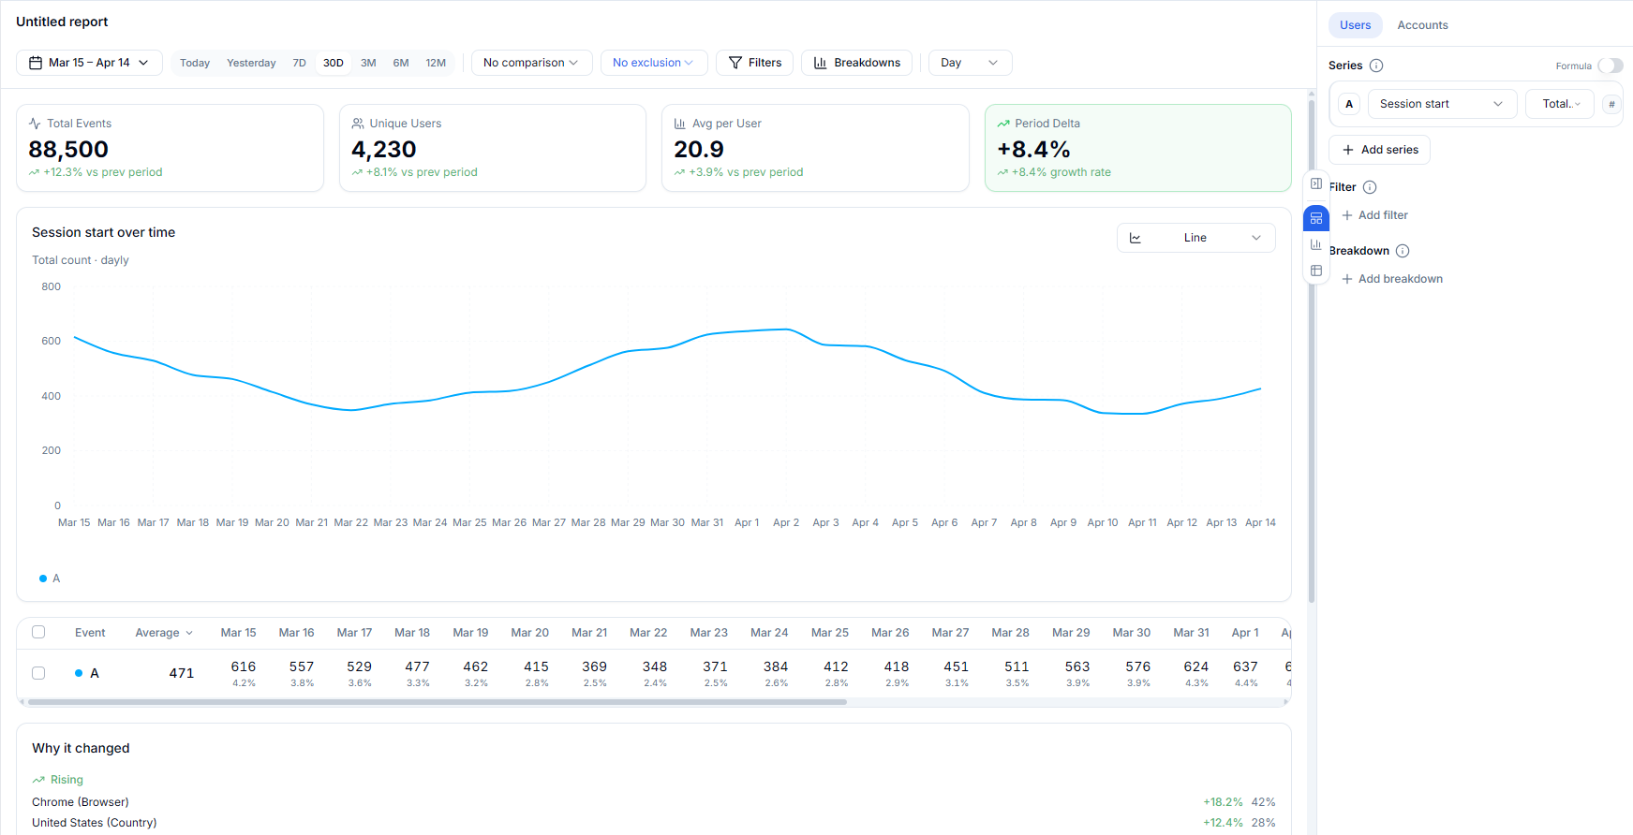Select the 7D time range
Viewport: 1633px width, 835px height.
coord(299,63)
